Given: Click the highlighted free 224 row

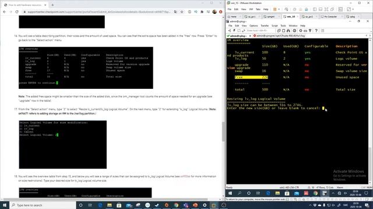Looking at the screenshot, I should pos(251,77).
